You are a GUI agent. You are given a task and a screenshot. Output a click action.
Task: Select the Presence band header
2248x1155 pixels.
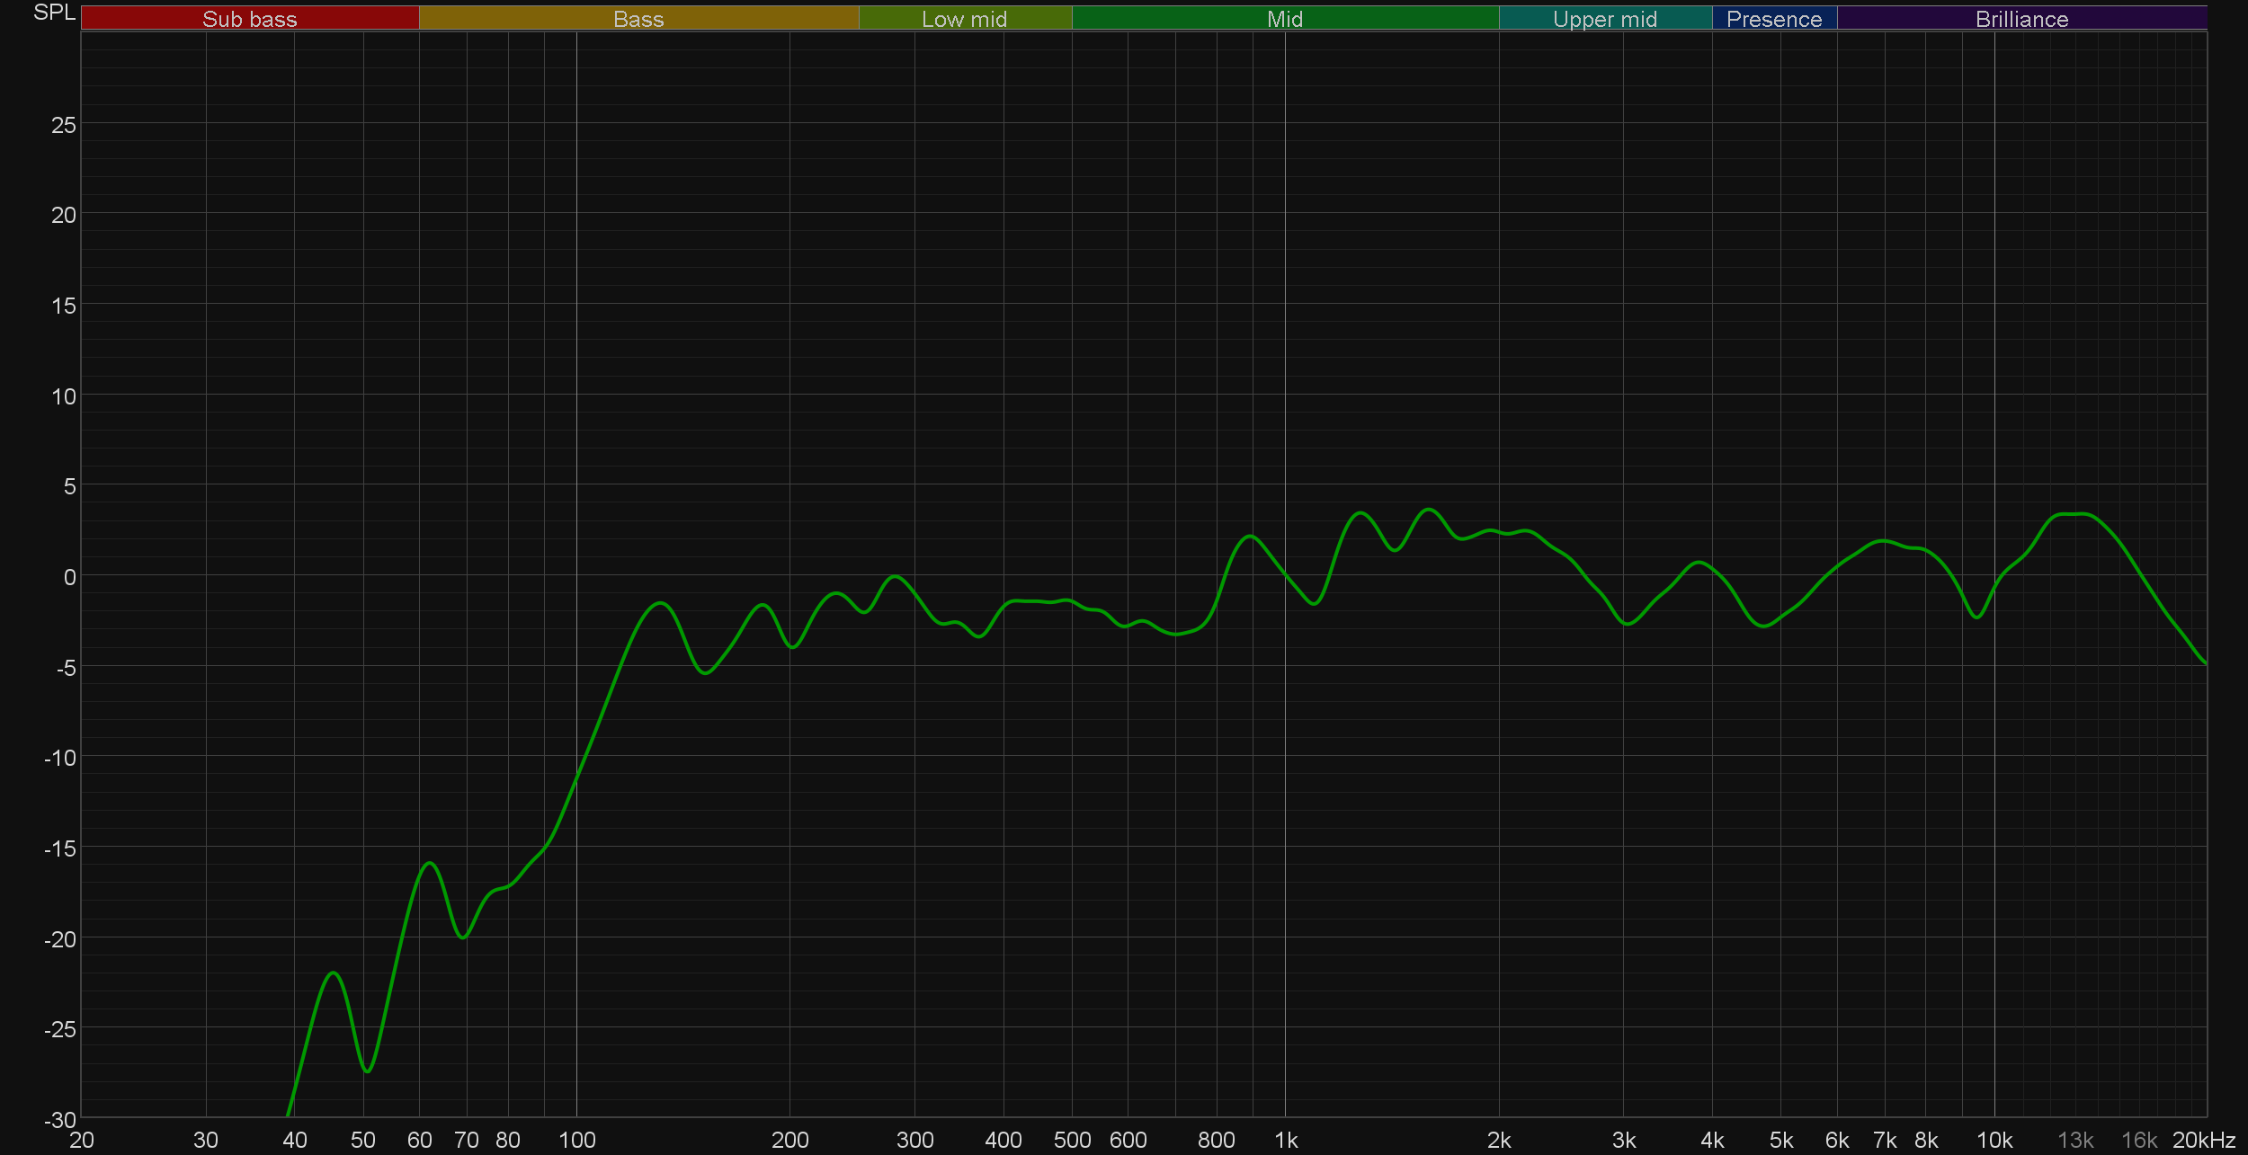tap(1773, 19)
